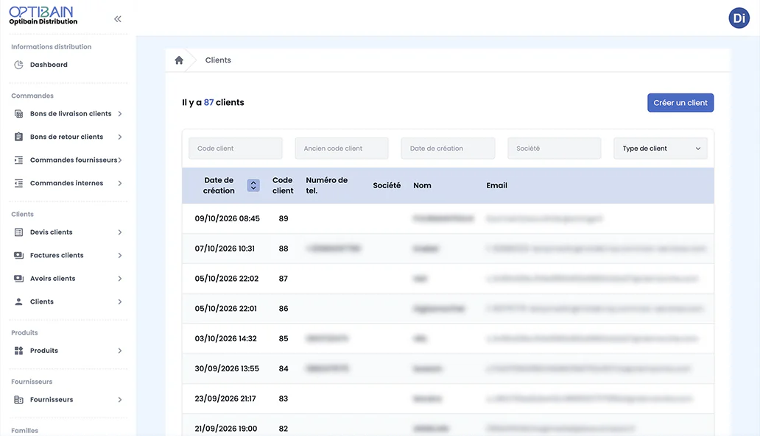This screenshot has height=436, width=760.
Task: Click the Devis clients document icon
Action: click(x=18, y=232)
